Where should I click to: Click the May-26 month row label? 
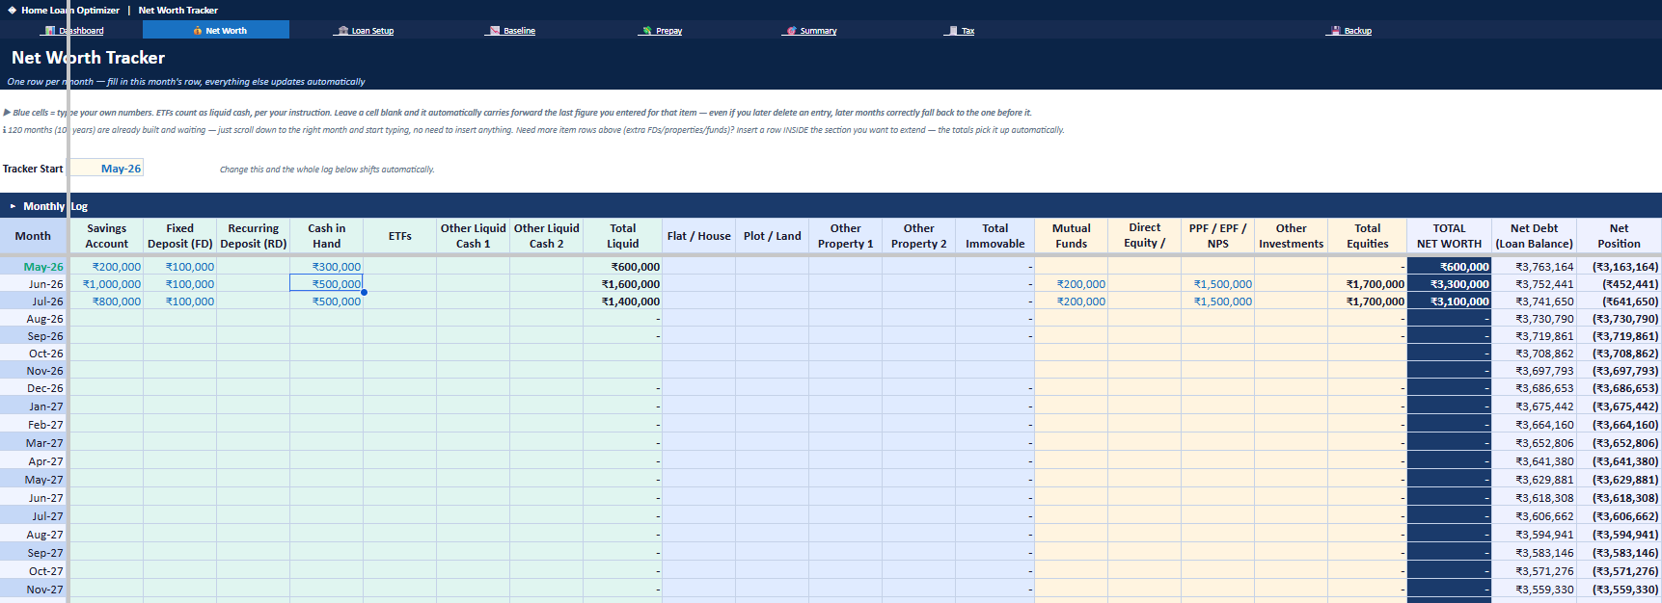[x=34, y=267]
